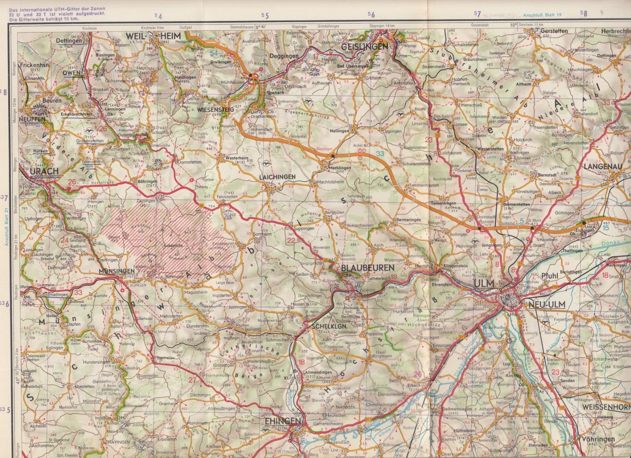631x458 pixels.
Task: Click the Vöhringen label
Action: coord(598,439)
